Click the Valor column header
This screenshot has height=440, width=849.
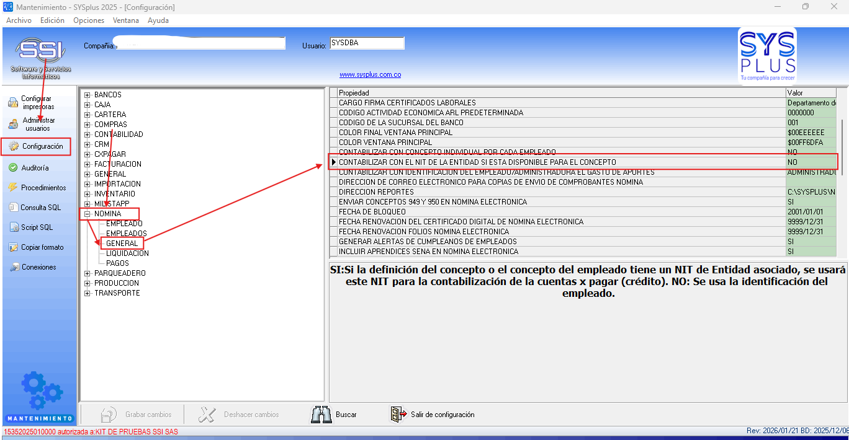click(811, 93)
